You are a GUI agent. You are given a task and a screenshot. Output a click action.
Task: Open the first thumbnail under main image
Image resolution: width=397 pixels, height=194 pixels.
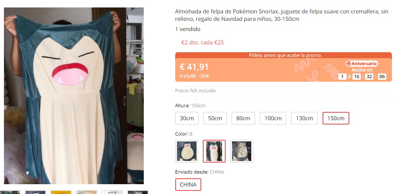point(9,192)
